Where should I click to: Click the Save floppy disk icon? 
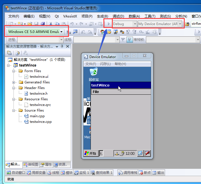coord(37,24)
